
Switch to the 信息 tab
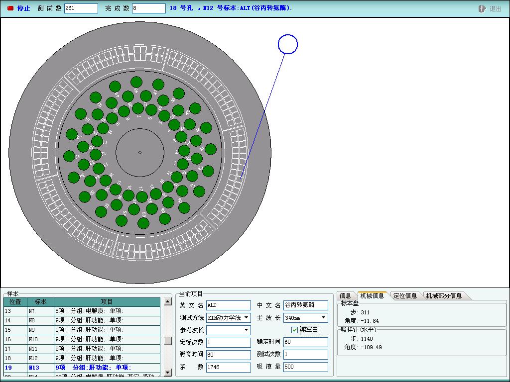click(346, 295)
